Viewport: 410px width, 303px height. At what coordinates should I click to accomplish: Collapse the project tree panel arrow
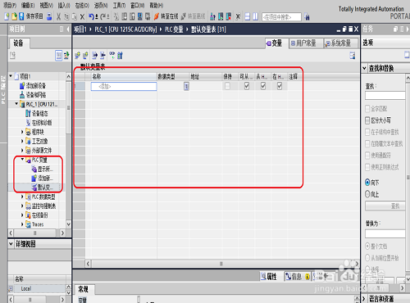coord(68,29)
